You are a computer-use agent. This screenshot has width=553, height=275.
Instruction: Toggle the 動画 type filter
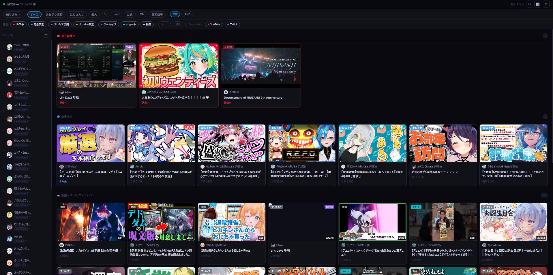coord(147,25)
